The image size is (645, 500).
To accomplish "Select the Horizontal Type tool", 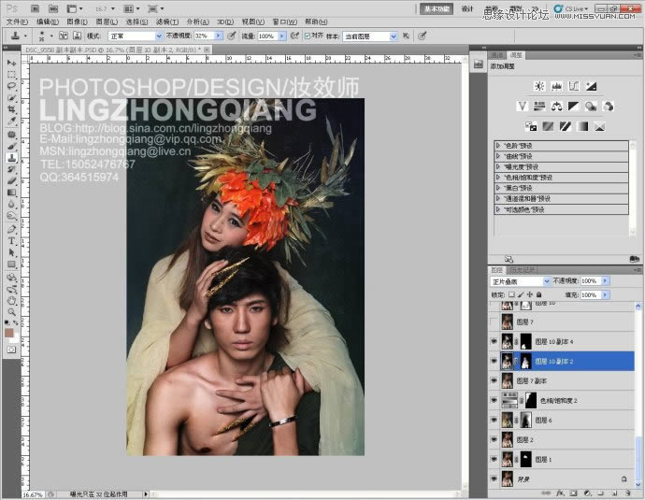I will tap(11, 241).
